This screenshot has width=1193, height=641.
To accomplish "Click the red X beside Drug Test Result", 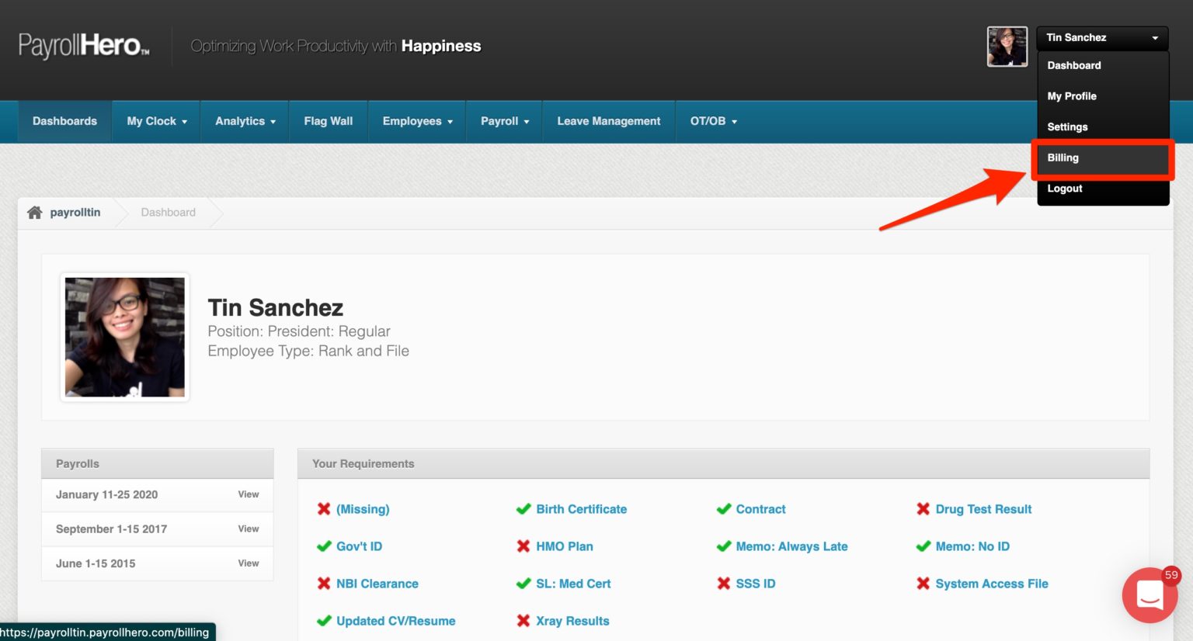I will point(923,509).
